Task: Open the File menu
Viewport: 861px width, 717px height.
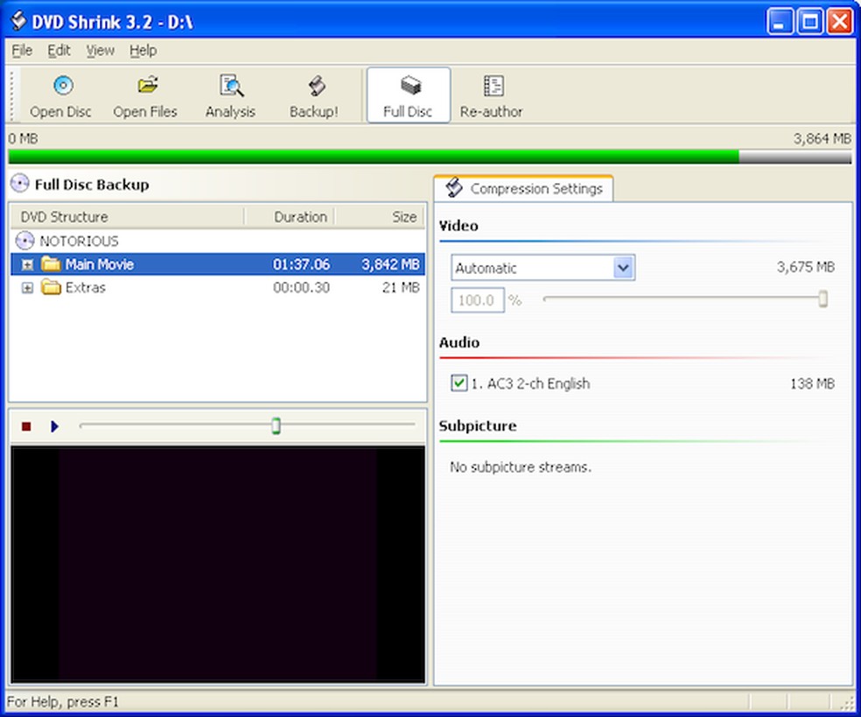Action: [x=22, y=51]
